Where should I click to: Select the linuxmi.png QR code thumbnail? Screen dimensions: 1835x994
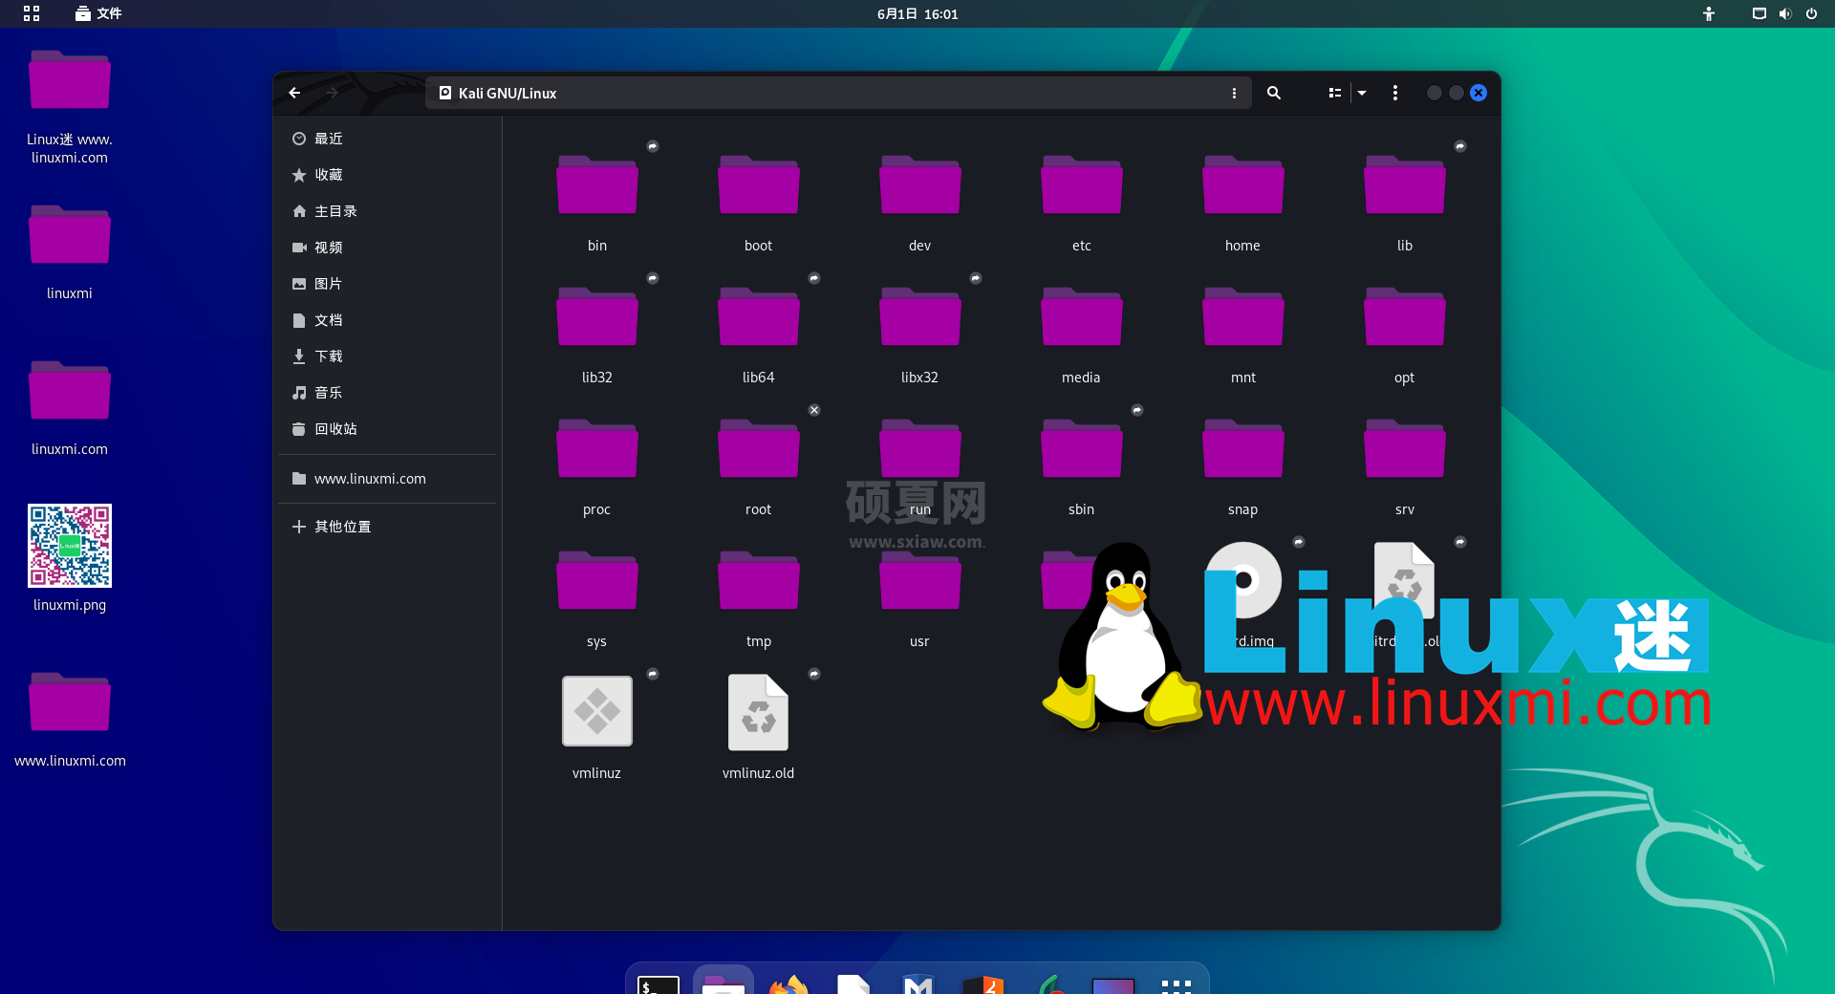coord(70,546)
